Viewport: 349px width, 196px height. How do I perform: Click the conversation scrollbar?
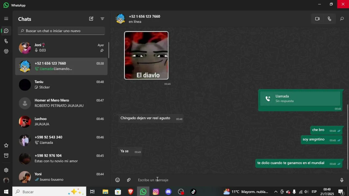348,137
